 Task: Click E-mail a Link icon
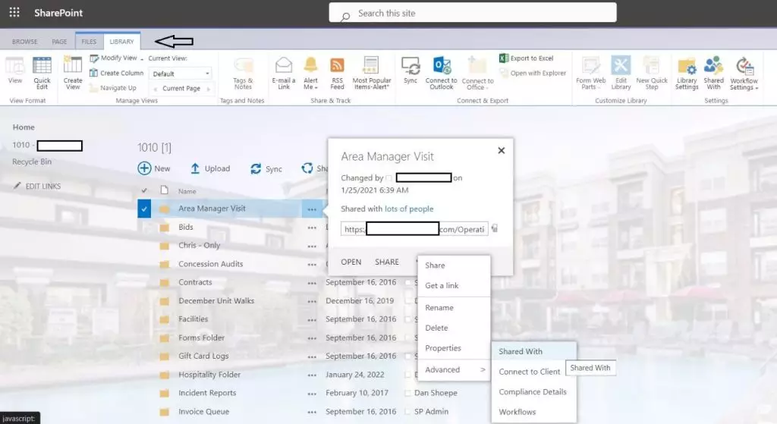coord(284,66)
